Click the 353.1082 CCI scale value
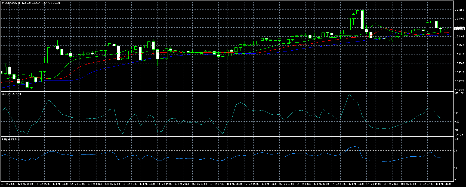The width and height of the screenshot is (466, 187). point(460,94)
